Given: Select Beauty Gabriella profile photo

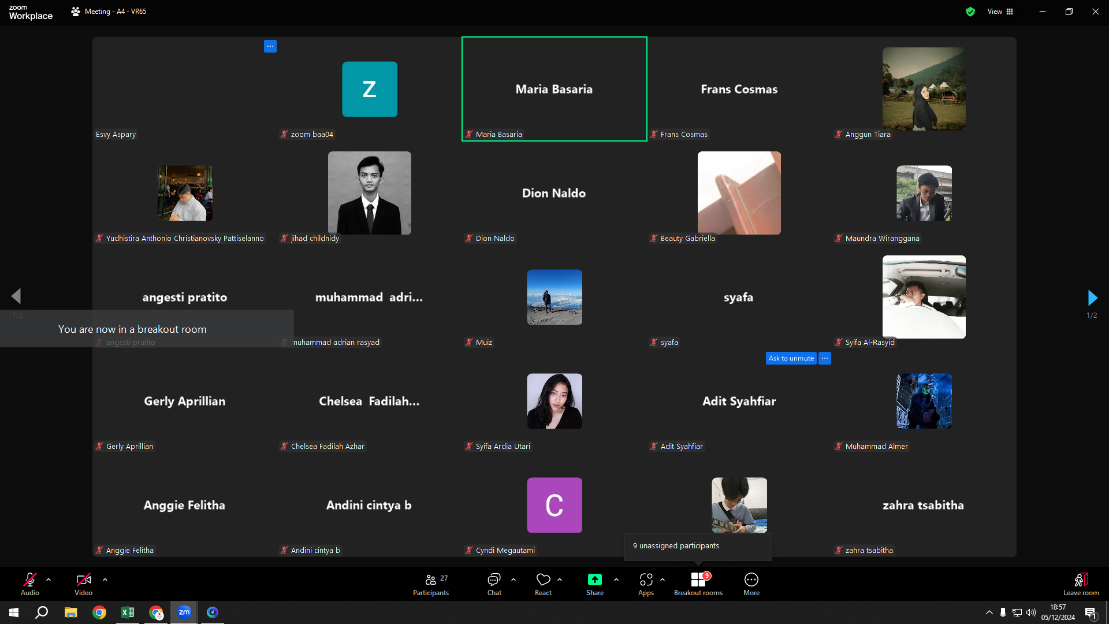Looking at the screenshot, I should point(739,193).
